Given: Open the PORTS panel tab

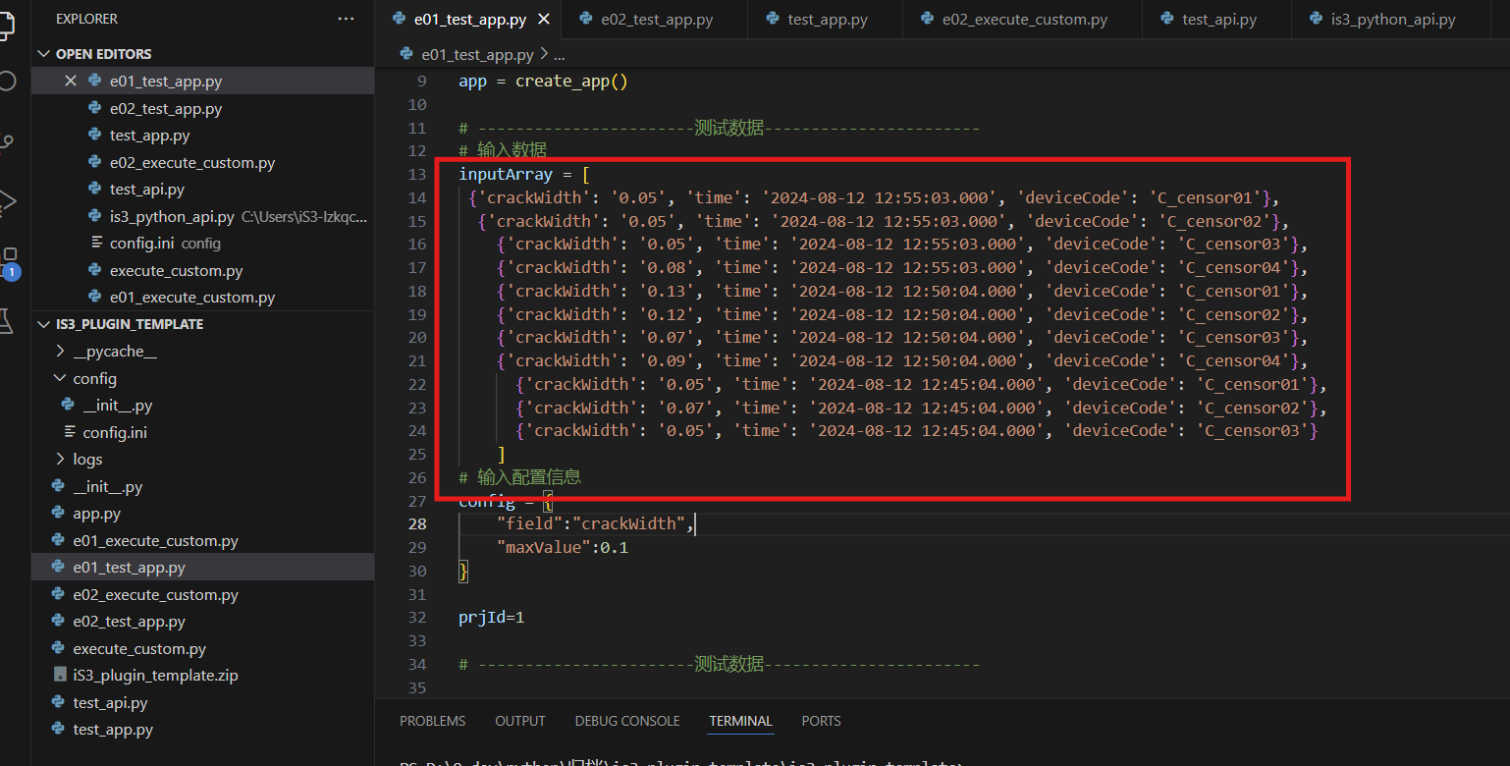Looking at the screenshot, I should 821,721.
